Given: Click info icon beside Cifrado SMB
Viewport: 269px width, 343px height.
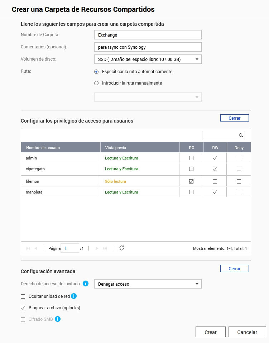Looking at the screenshot, I should (x=57, y=319).
